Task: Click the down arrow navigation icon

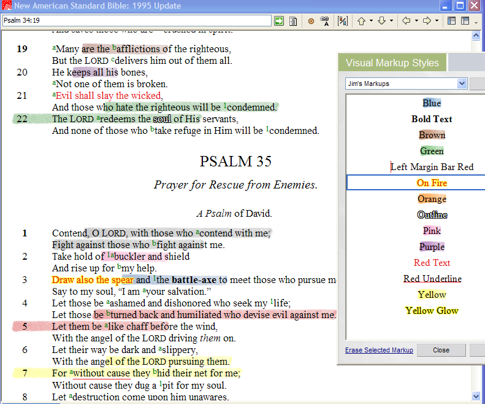Action: 382,21
